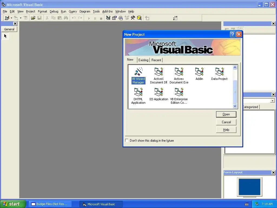Switch to Budgie Files taskbar window
Viewport: 277px width, 208px height.
(x=50, y=204)
